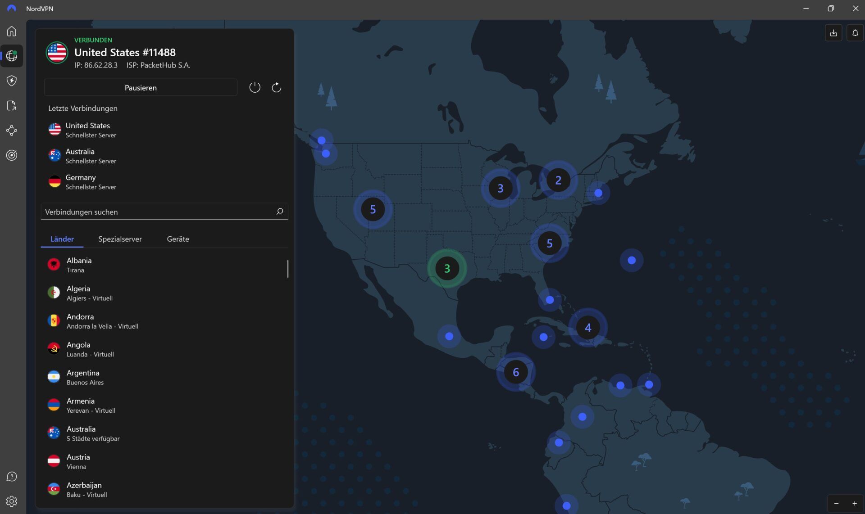Click the Mexico server dot
The width and height of the screenshot is (865, 514).
(449, 336)
